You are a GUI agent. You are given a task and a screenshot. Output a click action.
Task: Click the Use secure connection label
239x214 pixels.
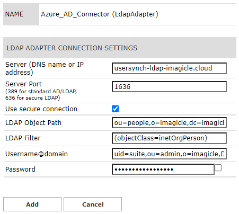41,109
